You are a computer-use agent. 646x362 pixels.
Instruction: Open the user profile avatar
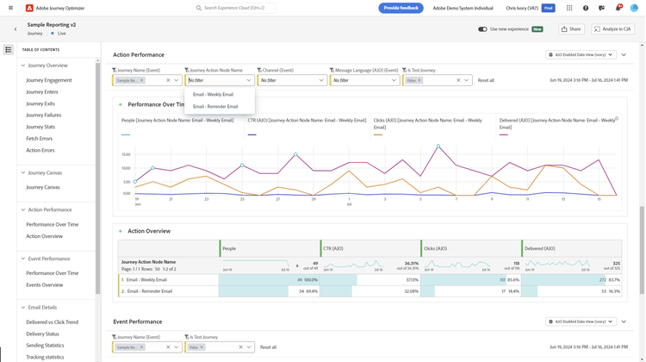coord(634,8)
